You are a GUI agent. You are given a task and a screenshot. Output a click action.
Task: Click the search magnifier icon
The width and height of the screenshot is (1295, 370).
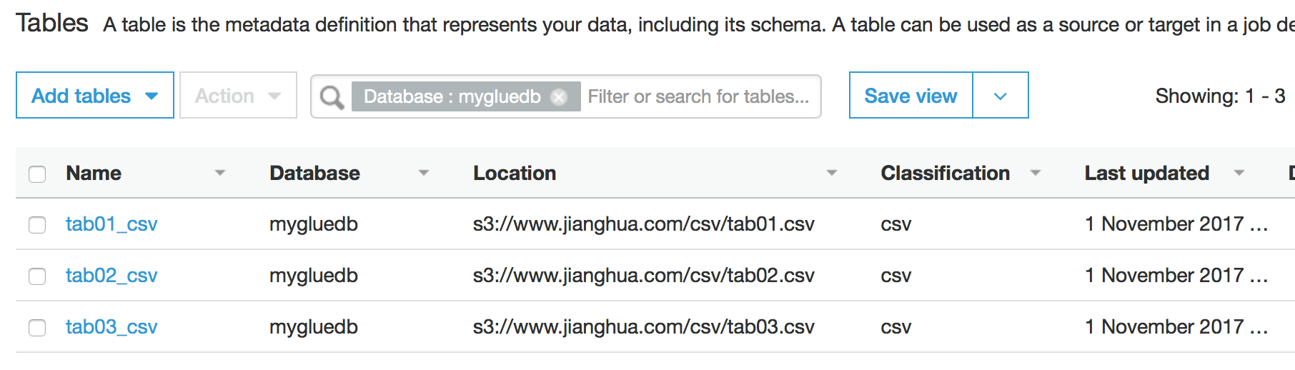332,96
